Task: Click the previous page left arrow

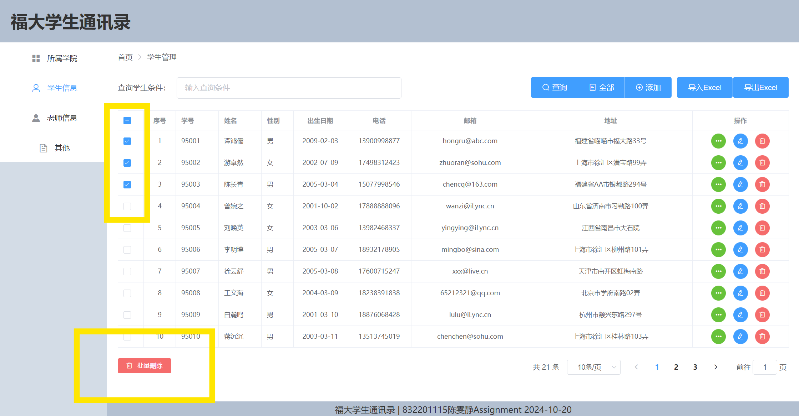Action: tap(636, 367)
